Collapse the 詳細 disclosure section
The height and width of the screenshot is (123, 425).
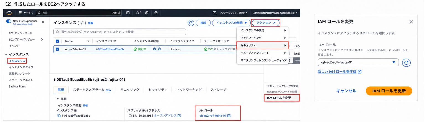58,99
